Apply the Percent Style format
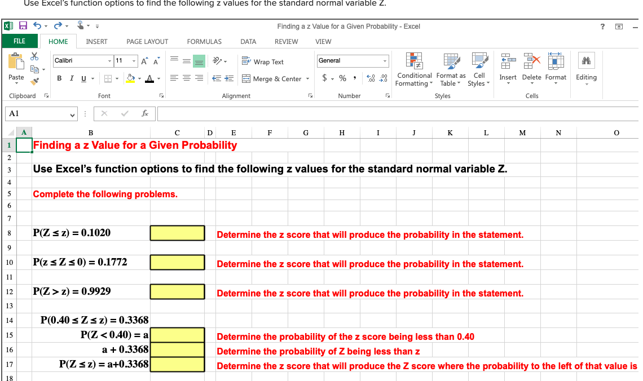643x381 pixels. tap(342, 79)
